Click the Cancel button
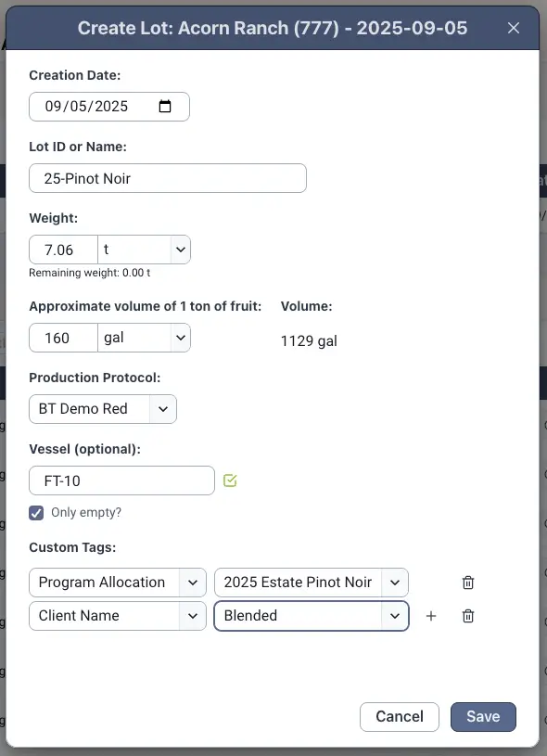The width and height of the screenshot is (547, 756). (x=400, y=716)
